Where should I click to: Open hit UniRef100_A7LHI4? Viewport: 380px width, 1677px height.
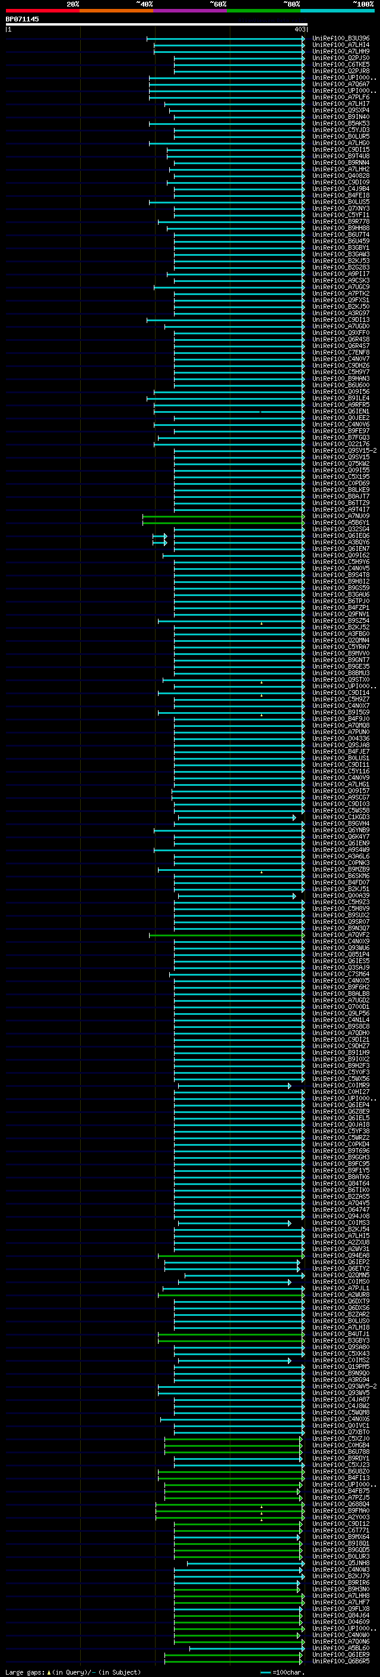pyautogui.click(x=341, y=45)
